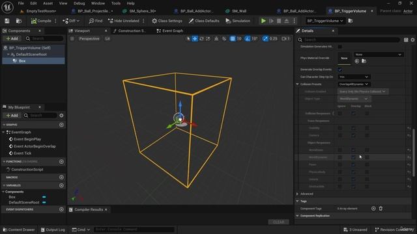
Task: Open Perspective view mode dropdown
Action: tap(89, 39)
